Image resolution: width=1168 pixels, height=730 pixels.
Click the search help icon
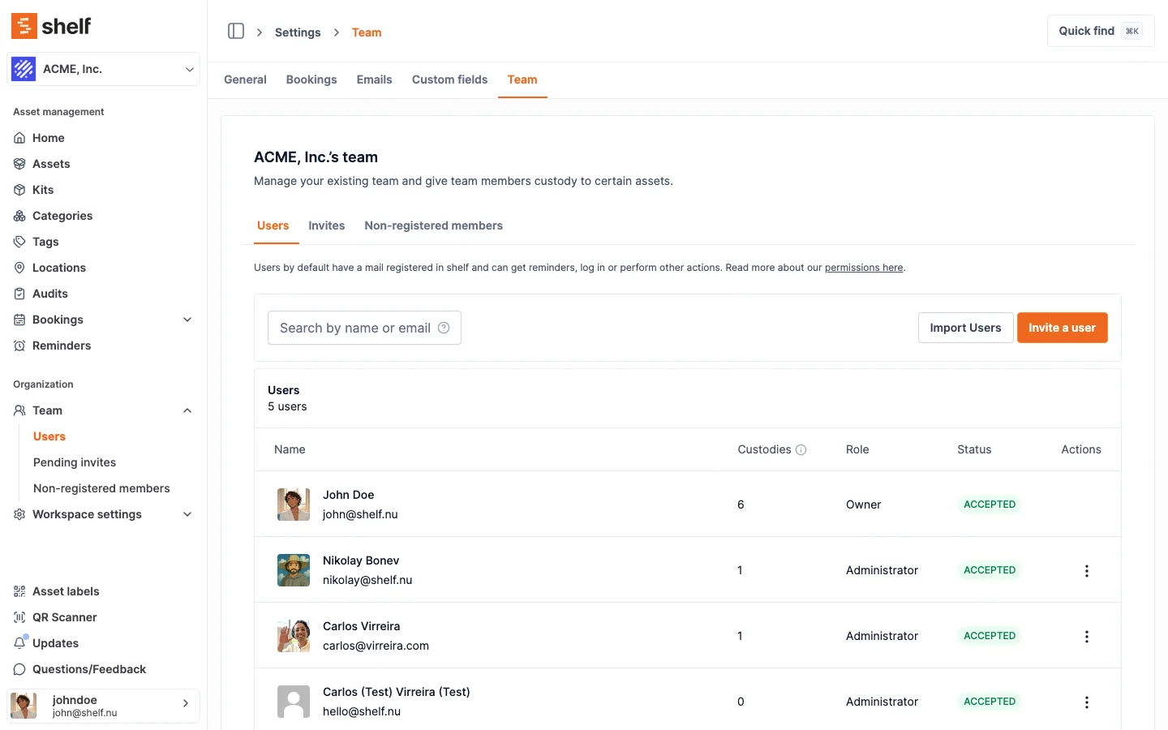pyautogui.click(x=444, y=328)
